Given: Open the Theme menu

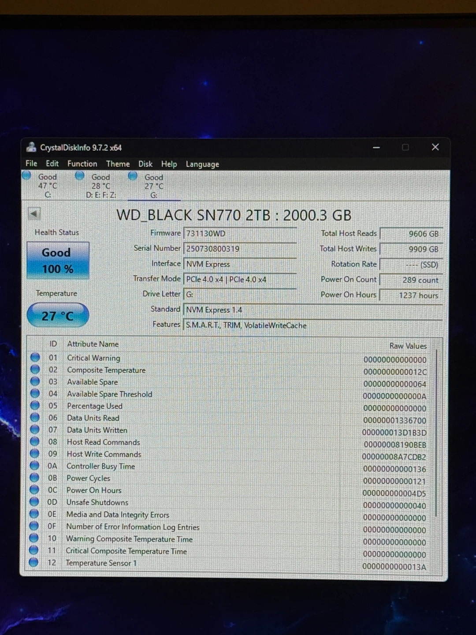Looking at the screenshot, I should tap(118, 164).
